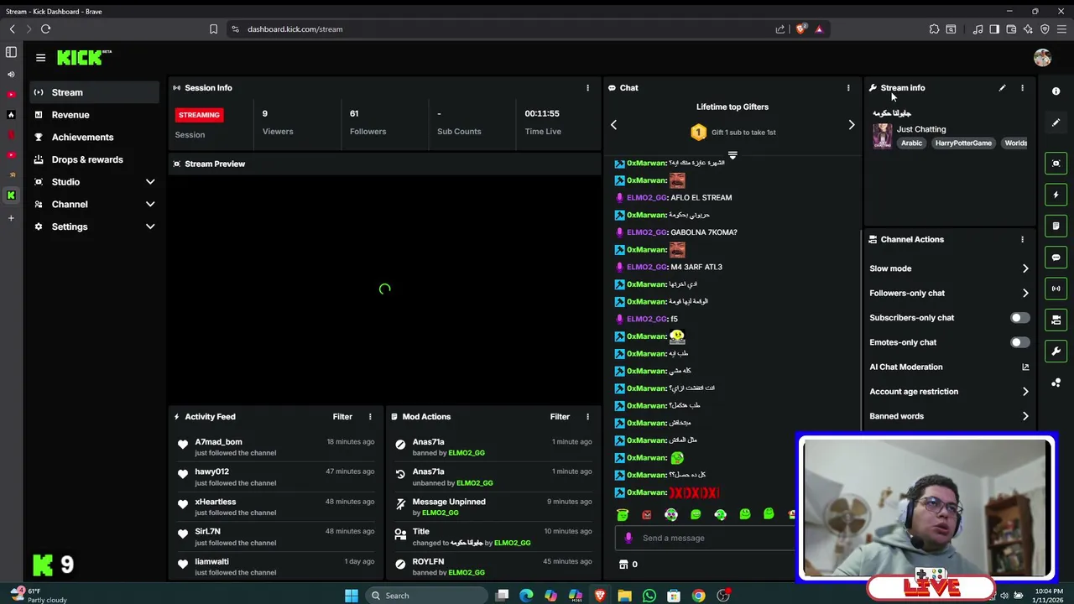Toggle the lightning bolt activity widget
Viewport: 1074px width, 604px height.
(1056, 195)
